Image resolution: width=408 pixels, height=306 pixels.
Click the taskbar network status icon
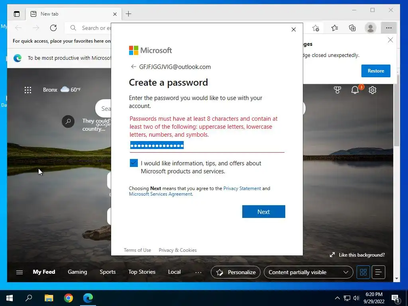(x=347, y=298)
